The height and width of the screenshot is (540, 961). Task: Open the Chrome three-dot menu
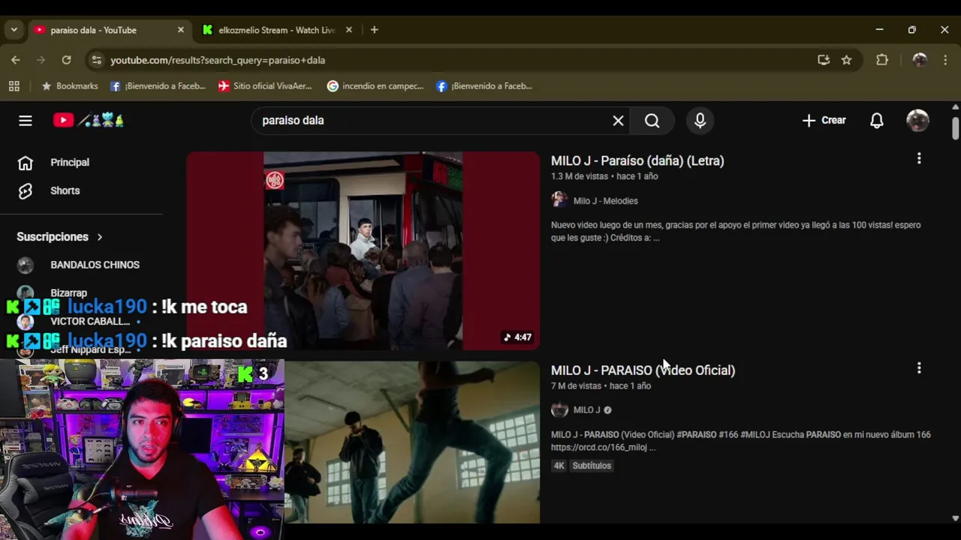(944, 60)
